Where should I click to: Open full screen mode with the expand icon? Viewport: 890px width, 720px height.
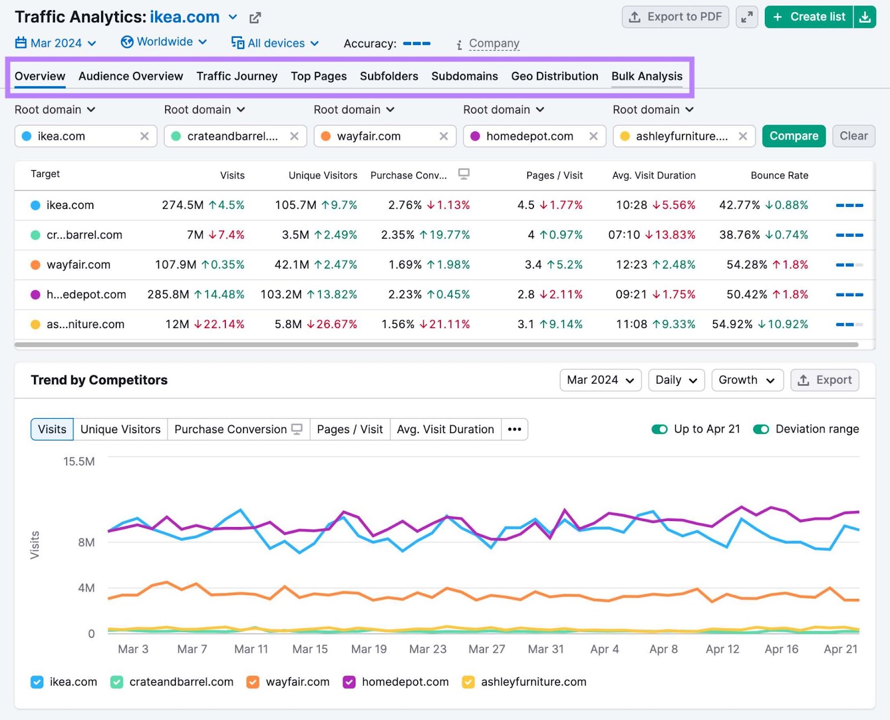(x=747, y=17)
